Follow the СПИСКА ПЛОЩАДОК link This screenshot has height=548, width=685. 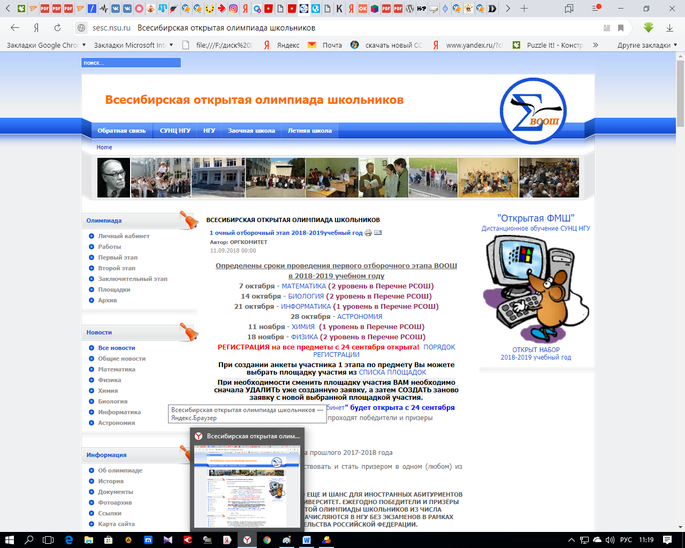[x=392, y=372]
